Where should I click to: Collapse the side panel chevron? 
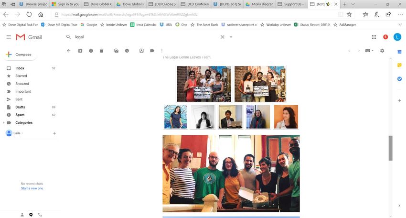click(399, 206)
